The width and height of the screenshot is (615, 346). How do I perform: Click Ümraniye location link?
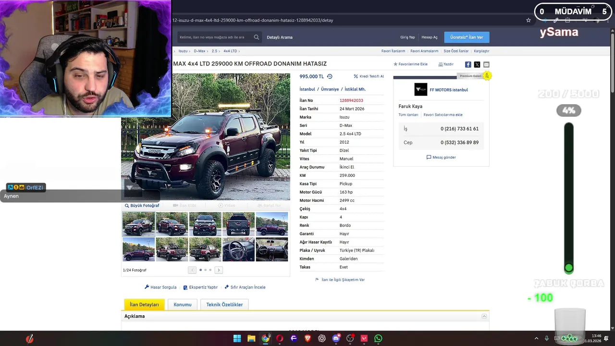tap(330, 89)
